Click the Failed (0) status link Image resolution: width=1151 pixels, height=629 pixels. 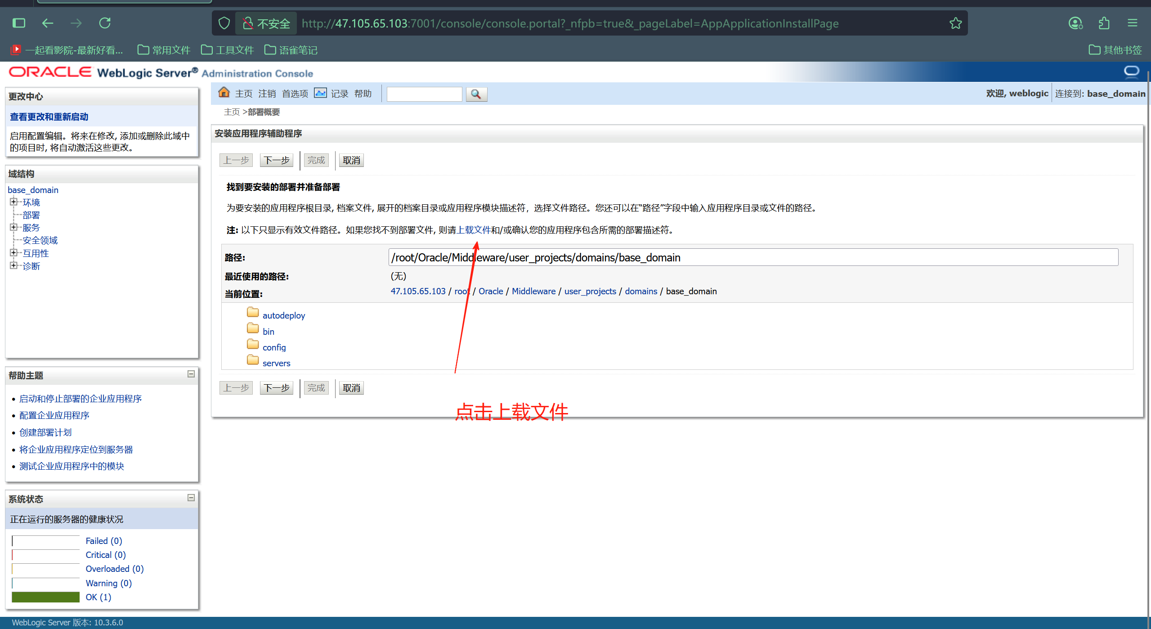(x=104, y=541)
